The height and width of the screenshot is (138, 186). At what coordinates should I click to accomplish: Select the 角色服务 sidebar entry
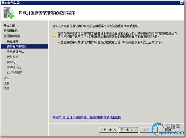[13, 41]
